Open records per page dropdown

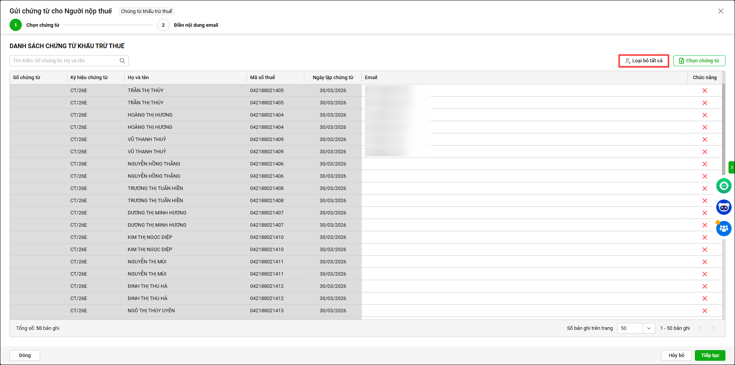click(649, 328)
